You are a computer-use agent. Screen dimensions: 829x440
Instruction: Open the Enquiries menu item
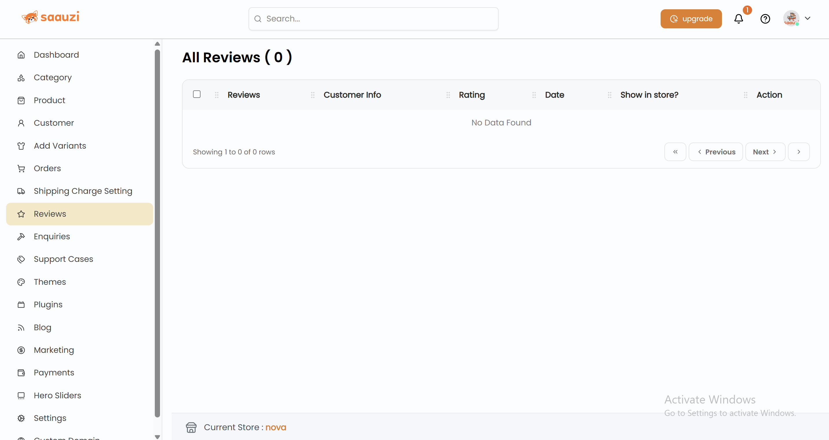click(x=52, y=236)
